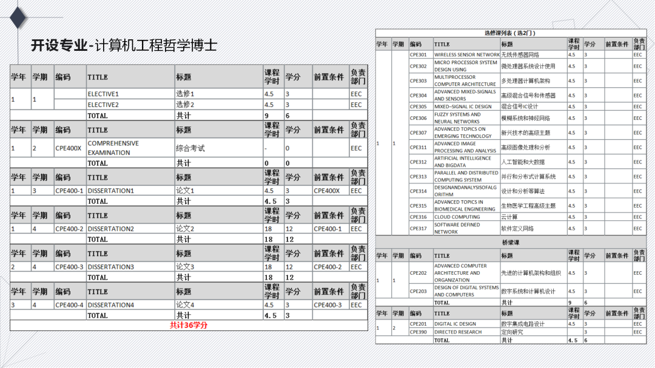Click the WIRELESS SENSOR NETWORK title
Screen dimensions: 655x368
(x=466, y=54)
